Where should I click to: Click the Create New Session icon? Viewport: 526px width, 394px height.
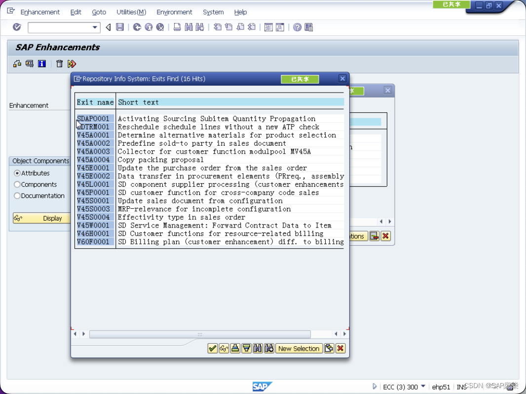click(x=268, y=27)
